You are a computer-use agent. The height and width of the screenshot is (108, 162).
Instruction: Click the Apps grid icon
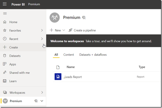pyautogui.click(x=5, y=64)
